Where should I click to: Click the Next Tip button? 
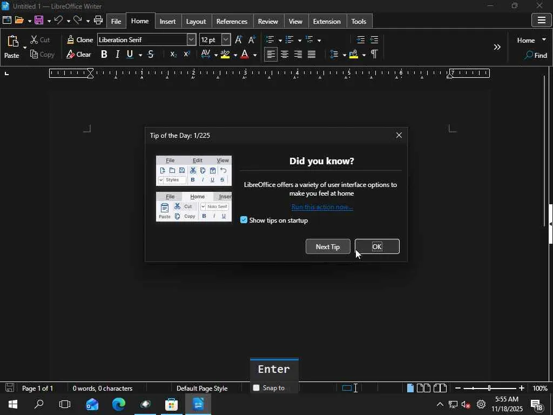click(x=328, y=246)
